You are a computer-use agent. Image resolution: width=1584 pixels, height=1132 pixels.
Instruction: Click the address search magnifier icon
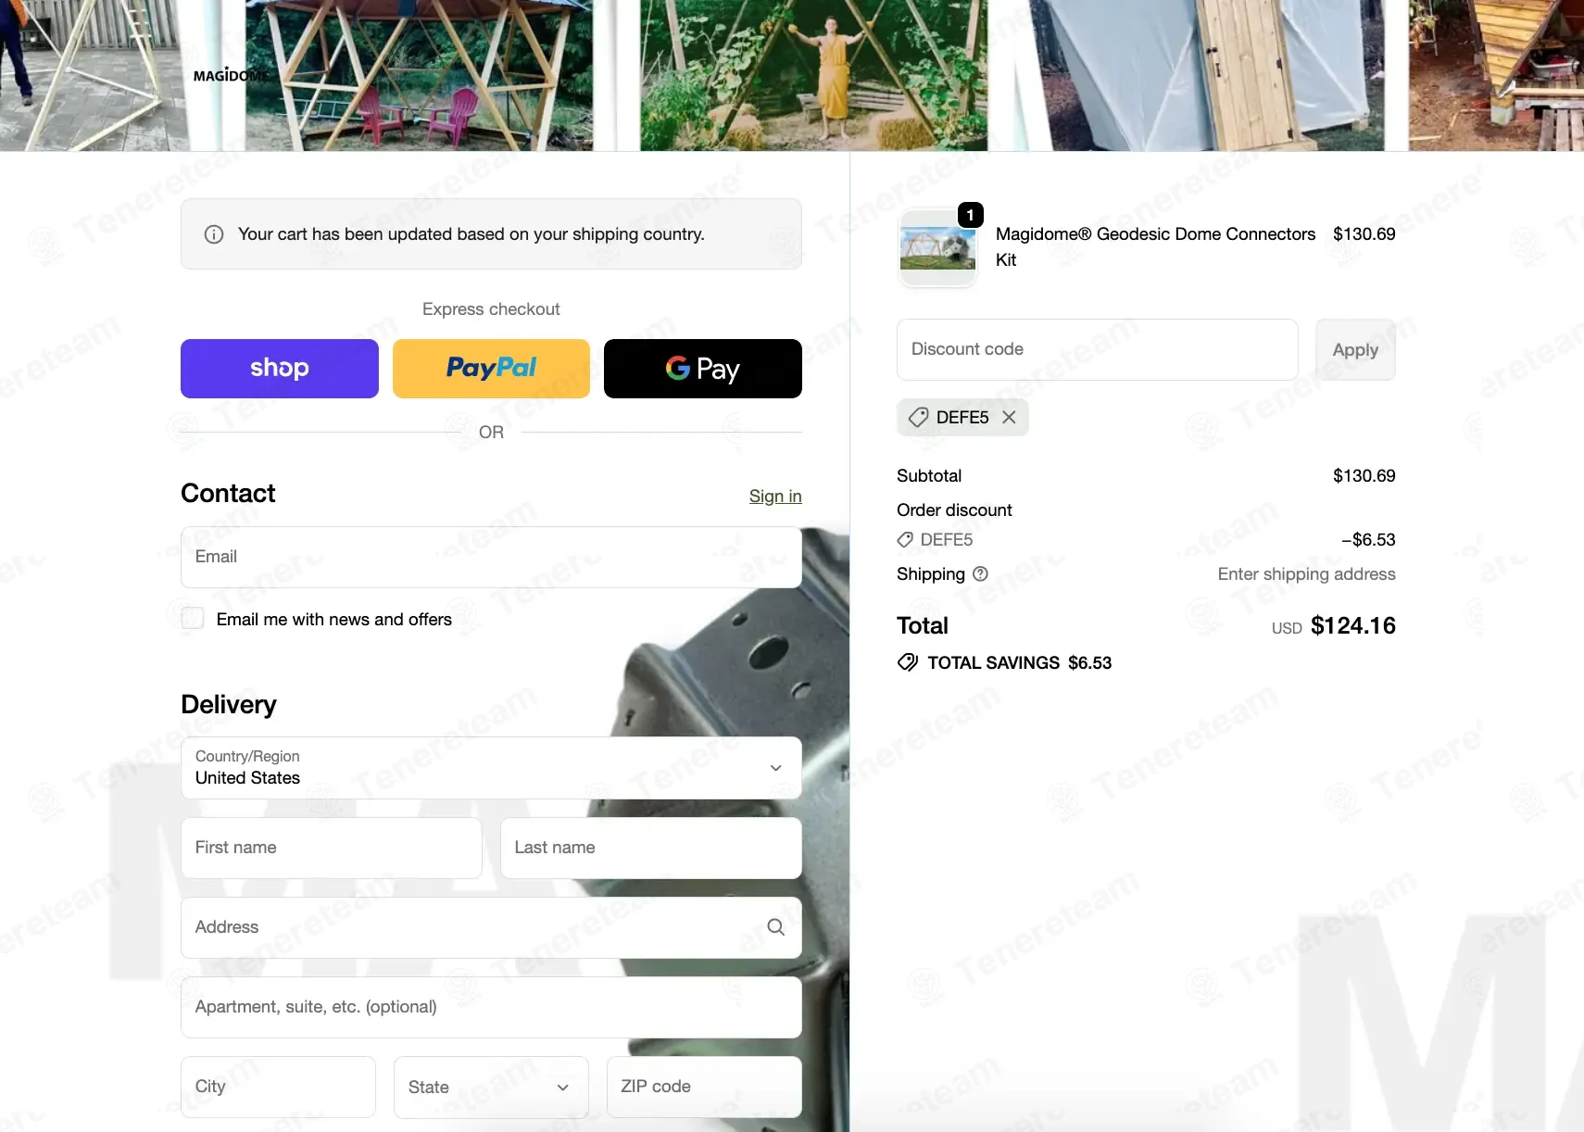pyautogui.click(x=776, y=927)
